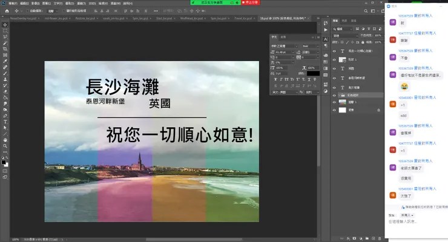Open the layer blend mode dropdown
The height and width of the screenshot is (242, 448).
(346, 36)
